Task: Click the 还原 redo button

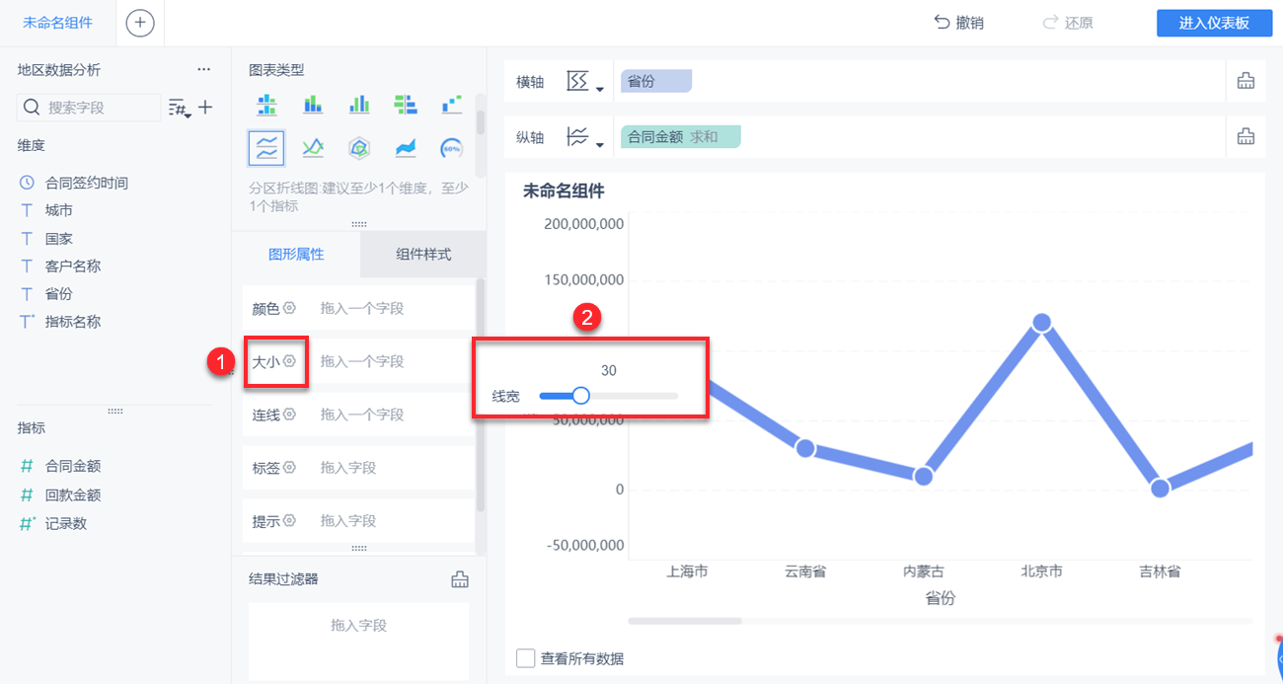Action: [x=1068, y=23]
